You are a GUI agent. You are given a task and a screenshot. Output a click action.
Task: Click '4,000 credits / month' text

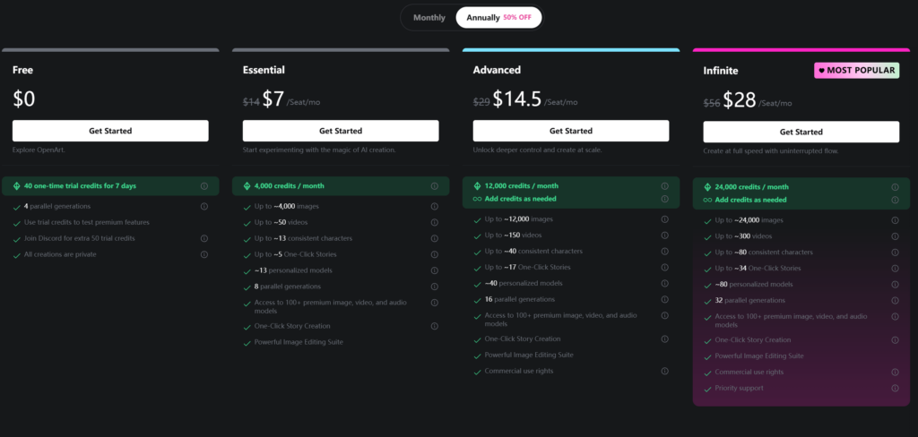[x=290, y=186]
